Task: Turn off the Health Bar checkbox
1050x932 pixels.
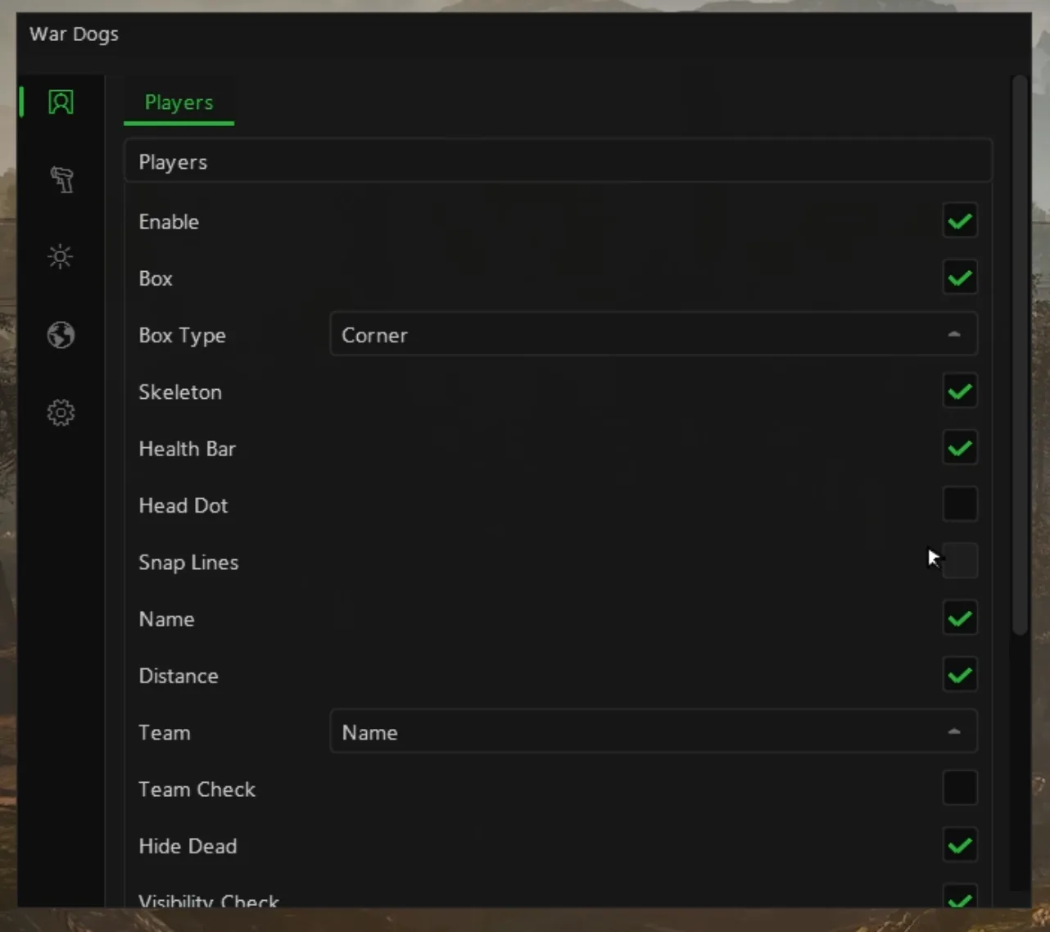Action: 960,448
